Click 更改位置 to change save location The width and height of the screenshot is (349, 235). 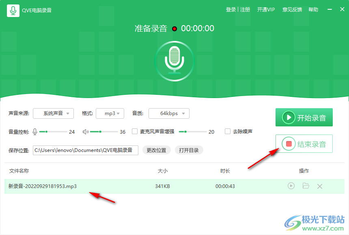click(156, 150)
